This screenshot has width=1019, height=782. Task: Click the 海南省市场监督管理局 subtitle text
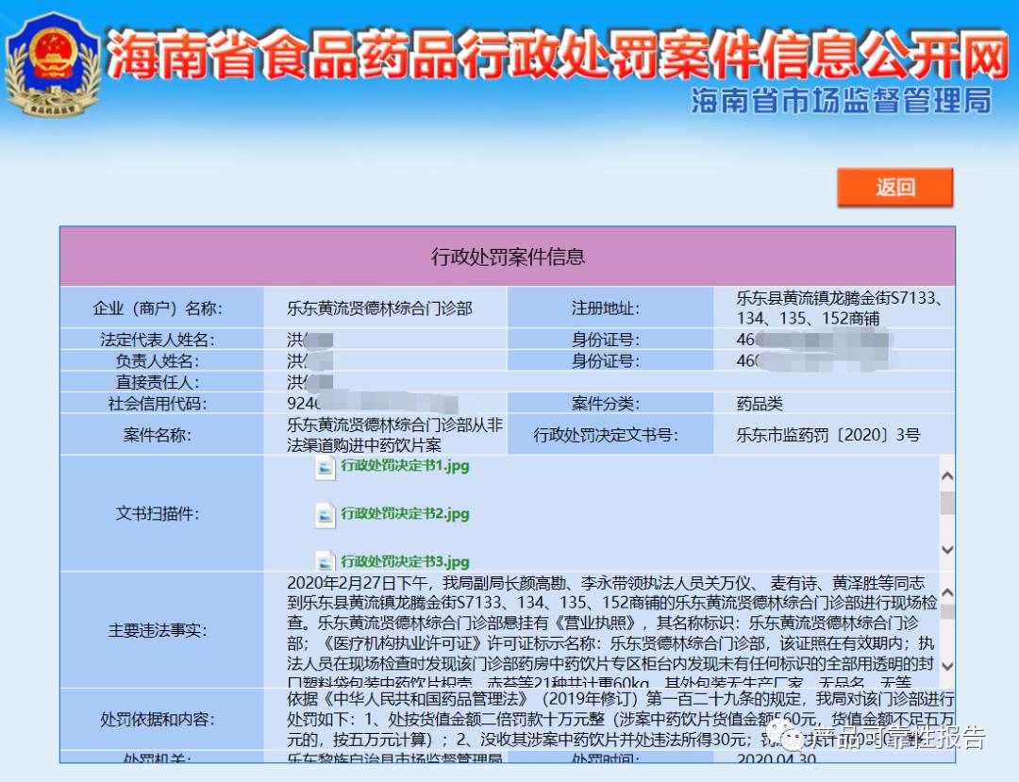point(842,101)
